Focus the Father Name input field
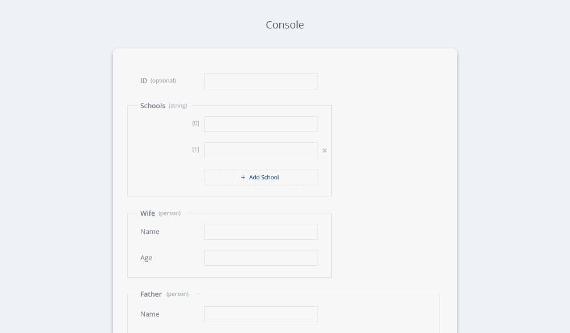This screenshot has height=333, width=570. [x=261, y=314]
